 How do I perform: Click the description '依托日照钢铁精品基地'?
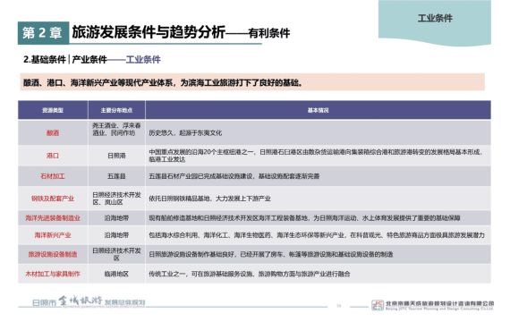point(209,199)
